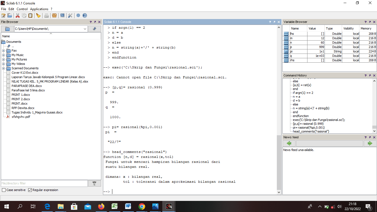Viewport: 377px width, 212px height.
Task: Open help for File Browser panel
Action: coord(91,22)
